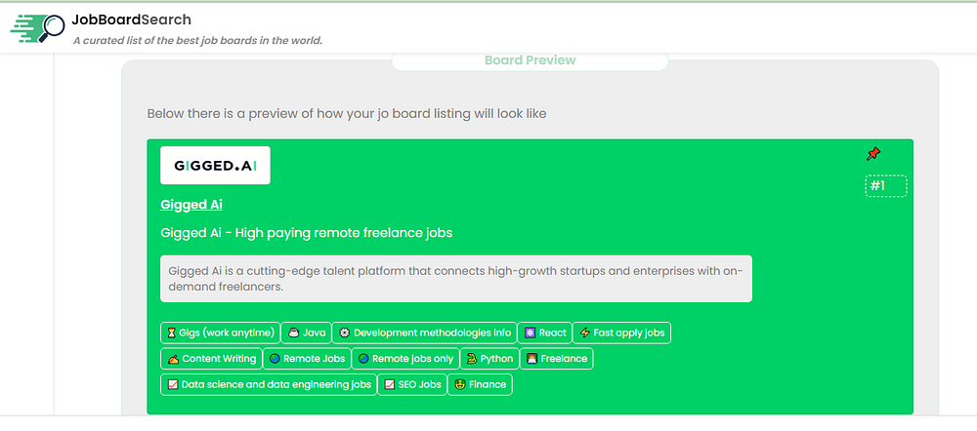Select the React tag
This screenshot has width=977, height=431.
(x=544, y=333)
